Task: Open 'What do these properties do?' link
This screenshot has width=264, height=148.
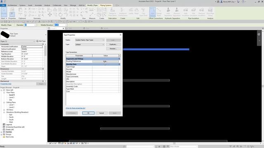Action: click(x=75, y=108)
